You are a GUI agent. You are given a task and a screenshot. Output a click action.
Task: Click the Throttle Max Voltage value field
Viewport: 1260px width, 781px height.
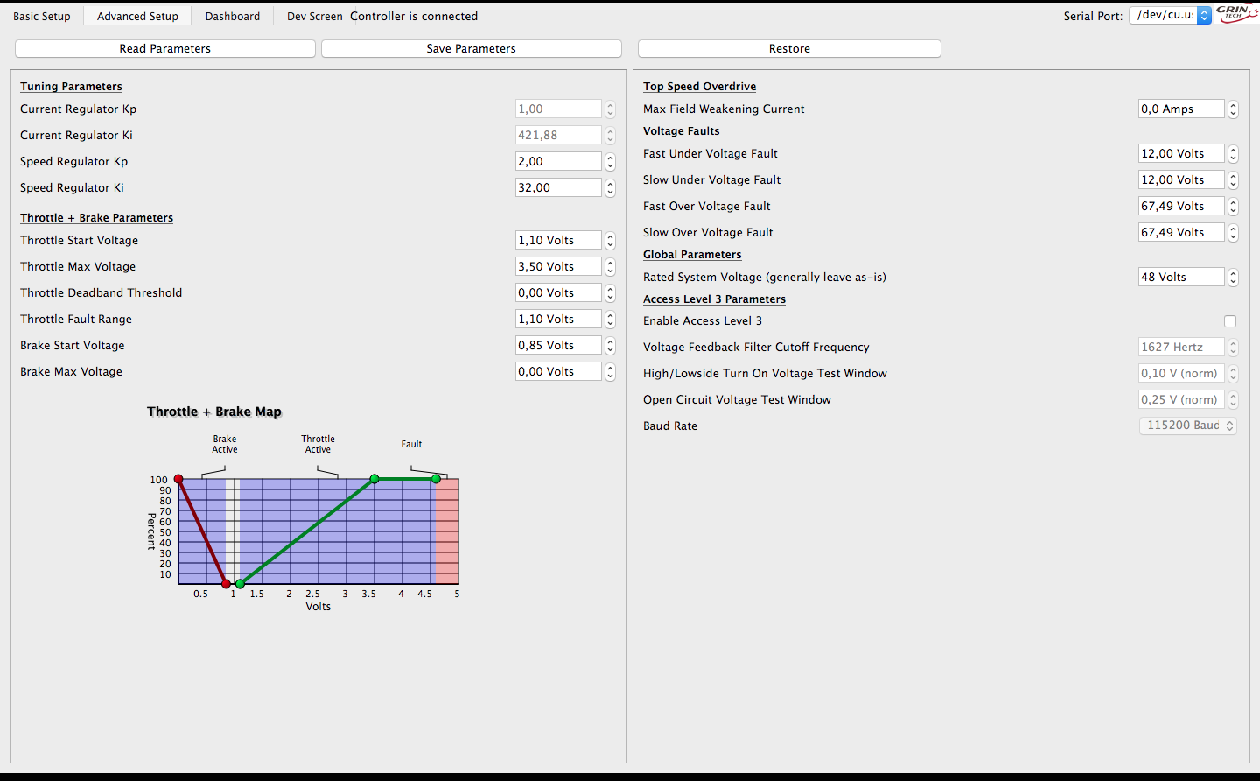[558, 267]
